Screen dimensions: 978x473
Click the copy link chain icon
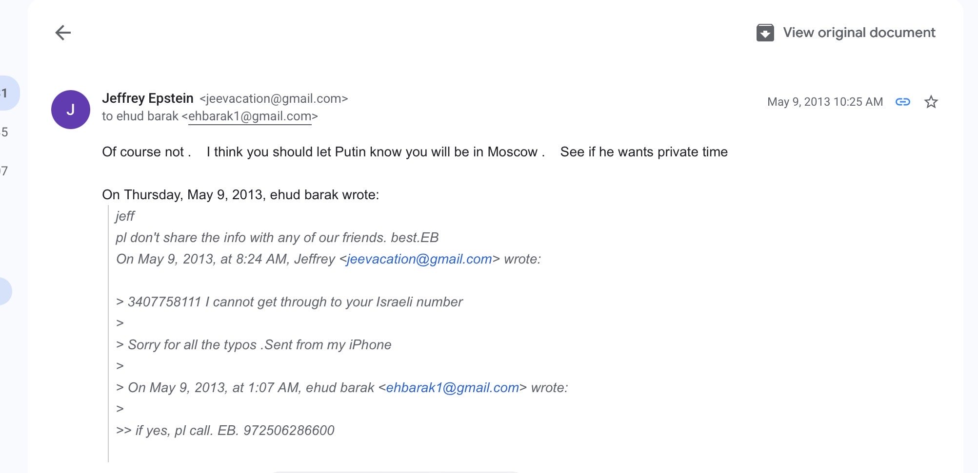[903, 102]
